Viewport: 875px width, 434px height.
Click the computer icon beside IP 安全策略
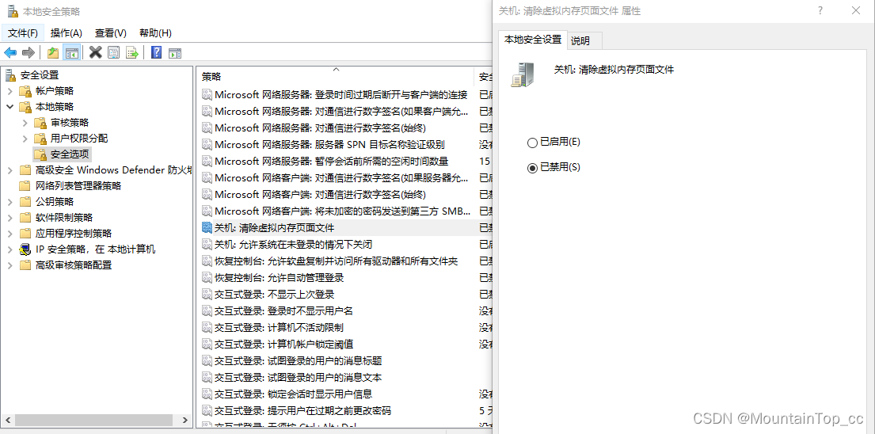(25, 249)
